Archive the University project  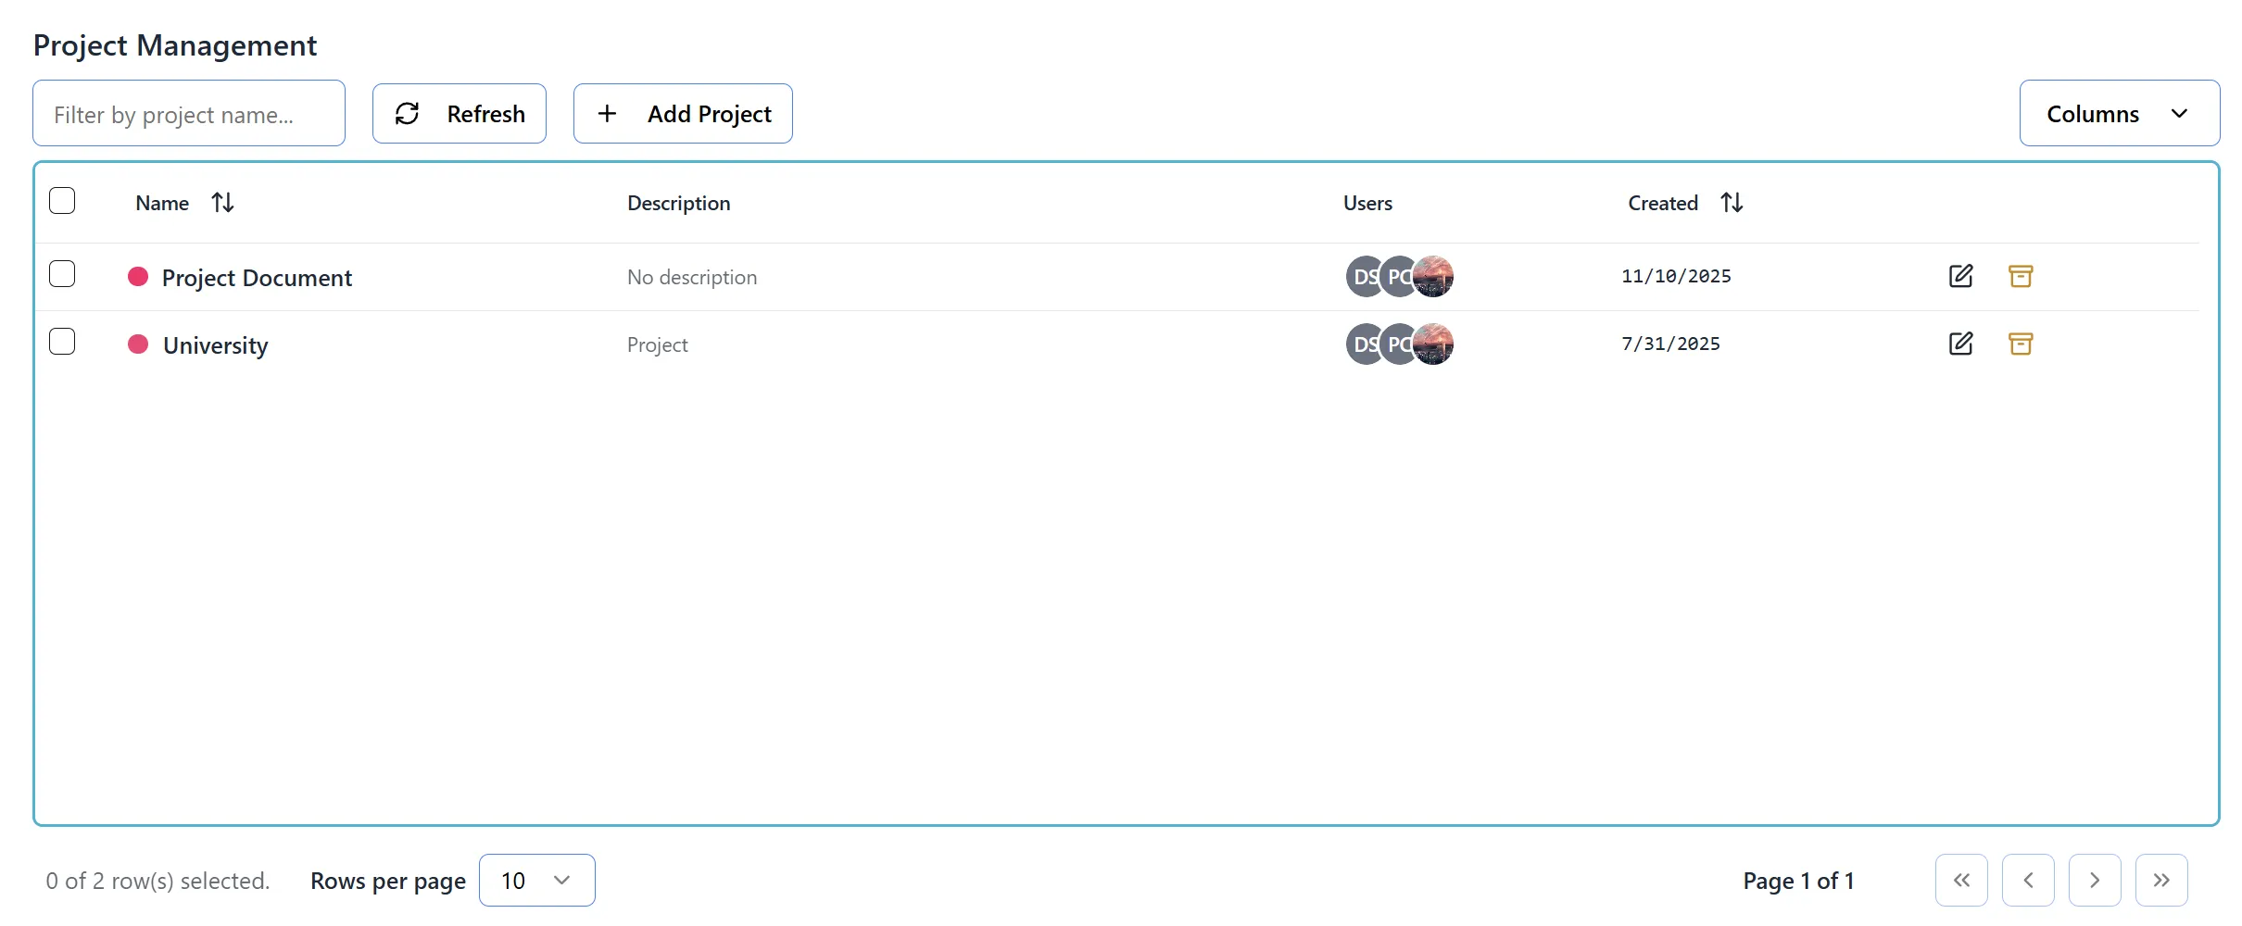2021,344
